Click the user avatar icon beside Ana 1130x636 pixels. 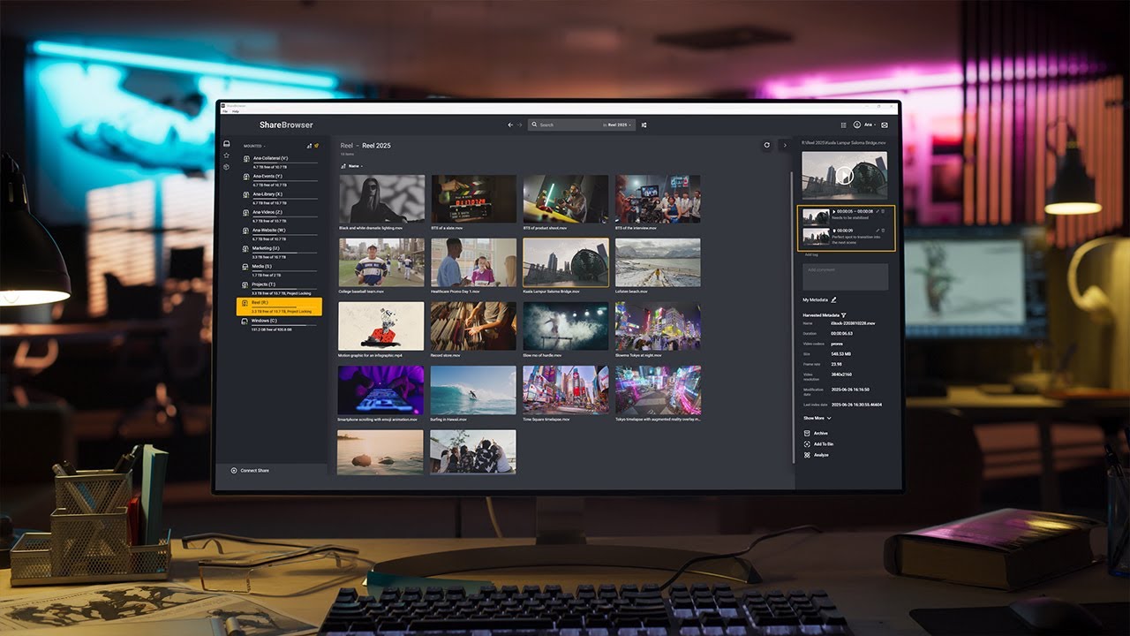click(x=856, y=125)
